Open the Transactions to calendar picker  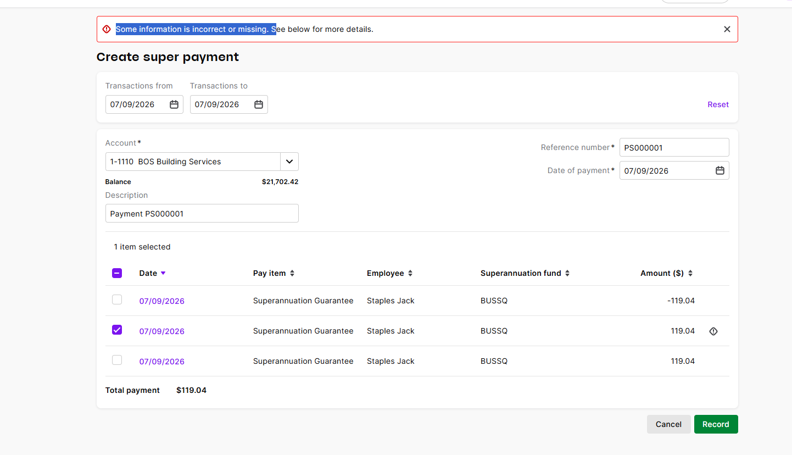[259, 104]
